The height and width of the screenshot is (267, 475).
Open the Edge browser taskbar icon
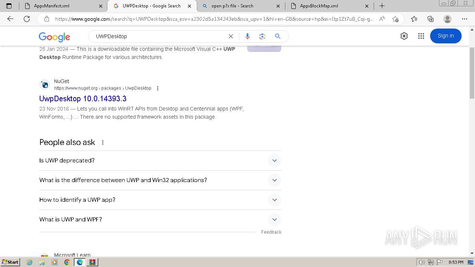(x=79, y=262)
